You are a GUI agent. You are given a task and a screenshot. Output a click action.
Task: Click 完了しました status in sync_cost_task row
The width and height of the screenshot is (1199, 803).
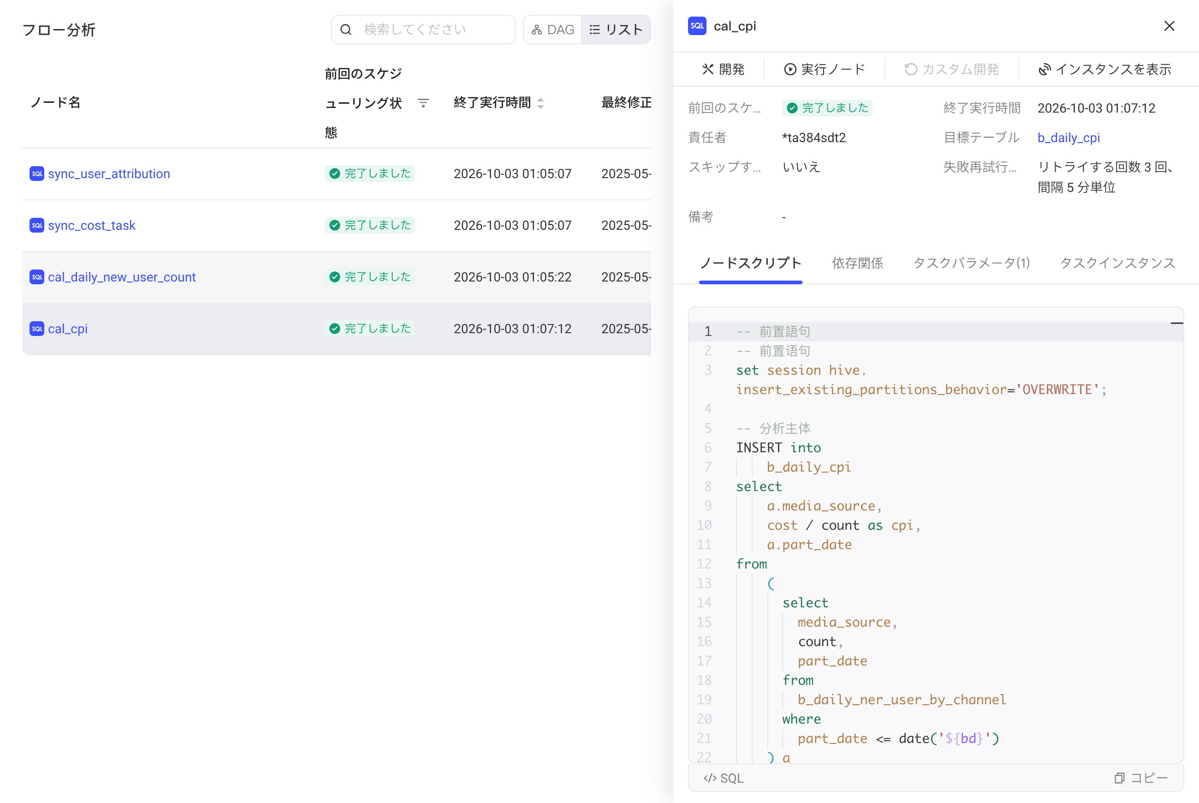coord(369,225)
